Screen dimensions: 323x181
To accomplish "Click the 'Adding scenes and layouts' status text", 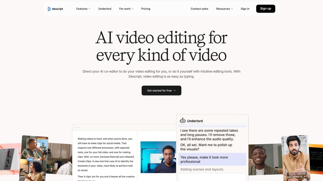I will 202,169.
